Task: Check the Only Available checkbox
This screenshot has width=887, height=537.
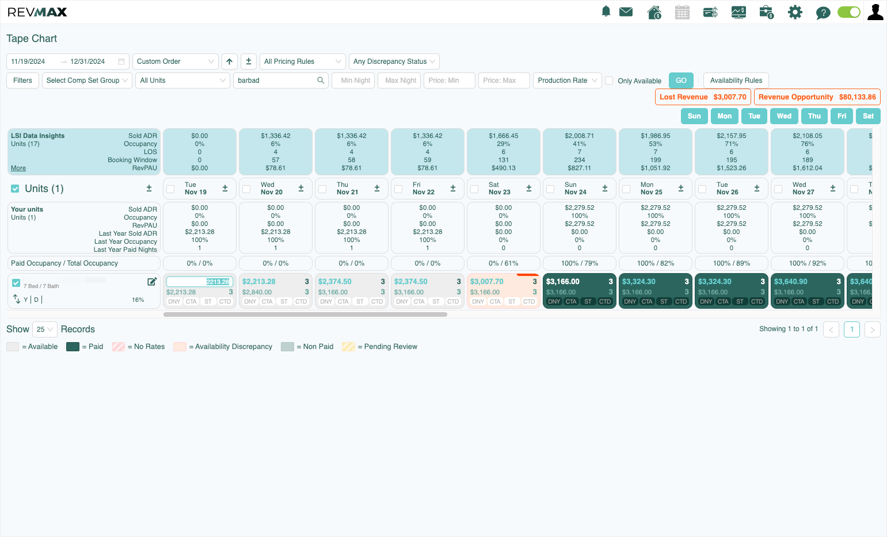Action: coord(609,80)
